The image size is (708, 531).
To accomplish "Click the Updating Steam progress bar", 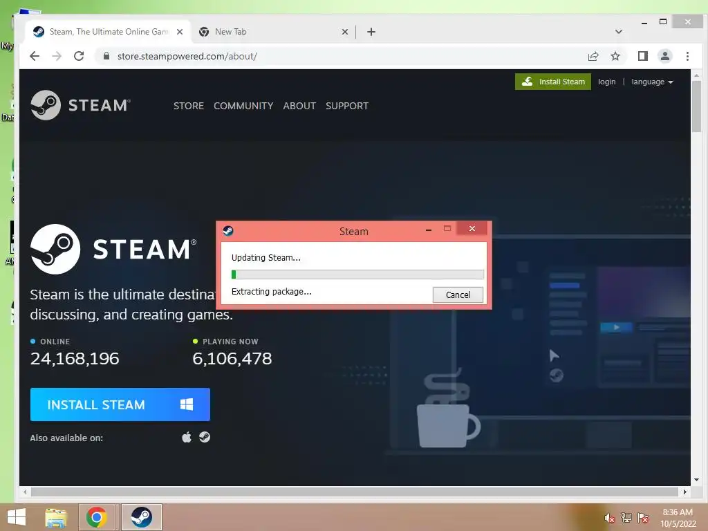I will tap(357, 274).
